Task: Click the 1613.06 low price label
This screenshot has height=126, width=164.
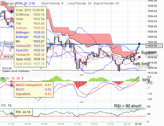Action: click(7, 68)
